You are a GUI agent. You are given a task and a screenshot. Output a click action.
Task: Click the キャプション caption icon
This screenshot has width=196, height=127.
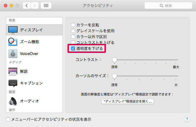click(13, 83)
